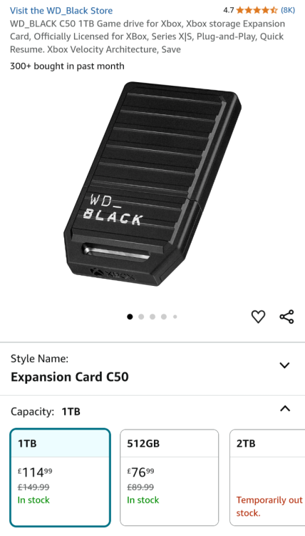The width and height of the screenshot is (305, 536).
Task: Open the 8K reviews count link
Action: tap(288, 10)
